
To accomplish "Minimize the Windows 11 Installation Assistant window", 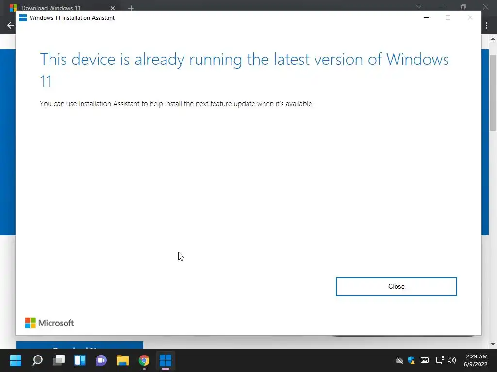I will (x=426, y=18).
